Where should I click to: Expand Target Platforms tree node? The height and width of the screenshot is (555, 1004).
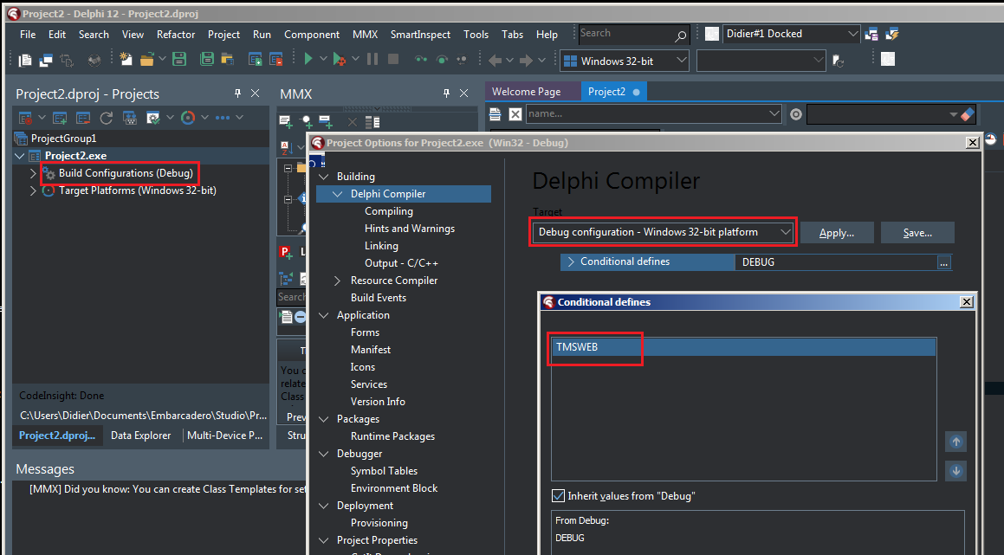pyautogui.click(x=33, y=190)
